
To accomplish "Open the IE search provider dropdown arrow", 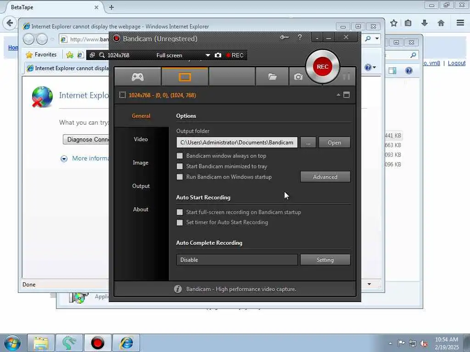I will pos(377,38).
